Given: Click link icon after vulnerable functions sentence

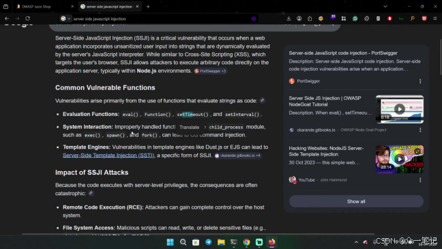Looking at the screenshot, I should pos(263,100).
